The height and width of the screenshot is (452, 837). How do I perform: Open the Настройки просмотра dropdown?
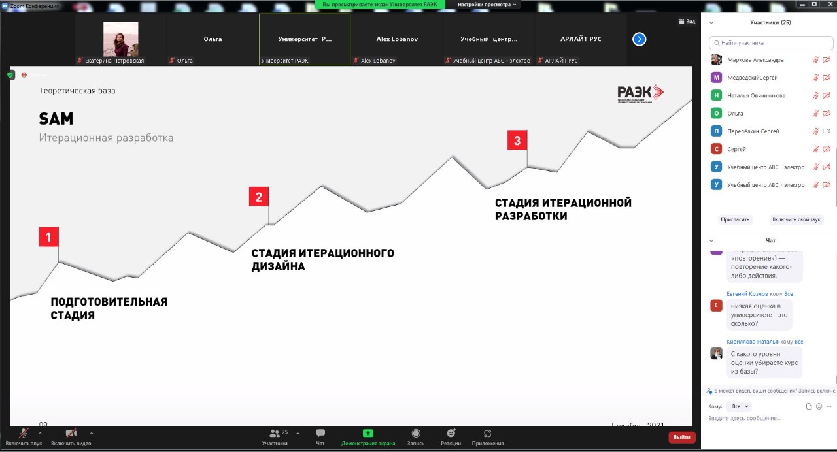(x=487, y=5)
